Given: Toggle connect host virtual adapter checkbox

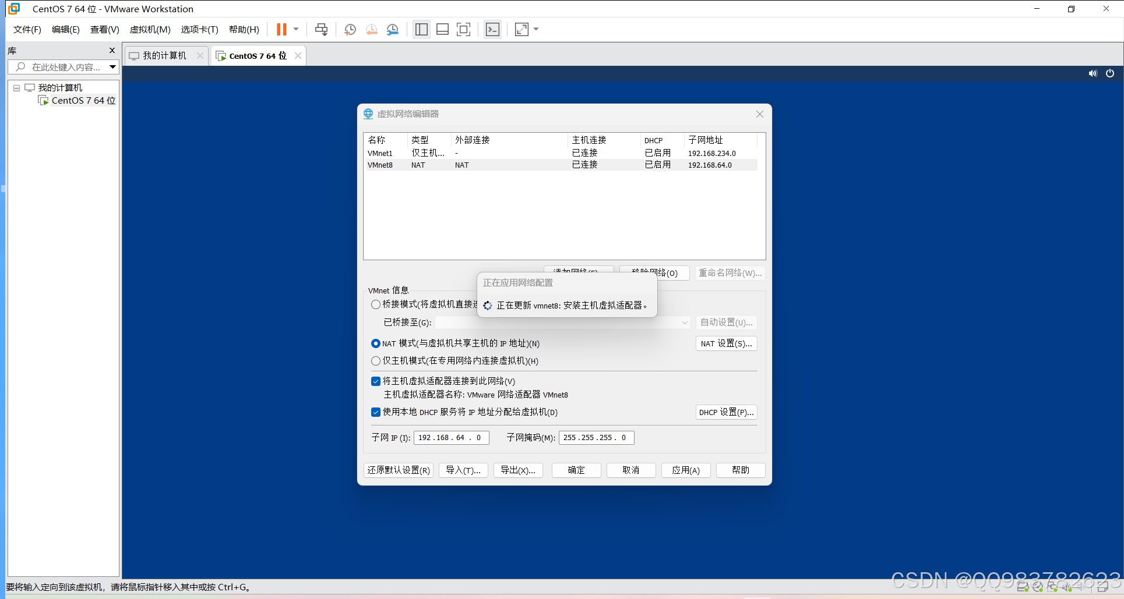Looking at the screenshot, I should pyautogui.click(x=376, y=381).
